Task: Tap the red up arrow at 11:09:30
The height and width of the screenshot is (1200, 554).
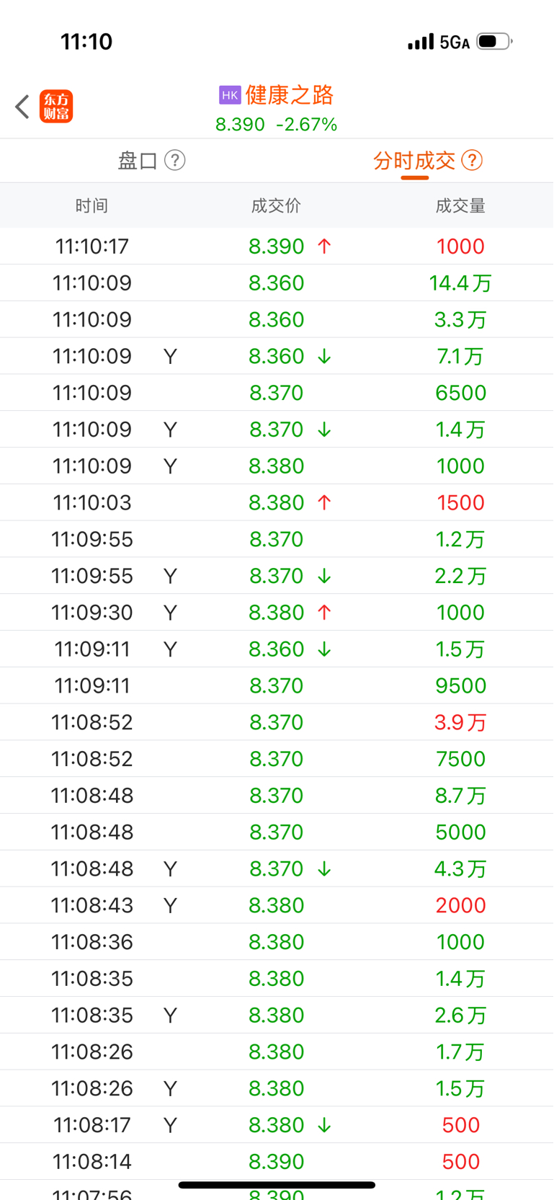Action: (324, 613)
